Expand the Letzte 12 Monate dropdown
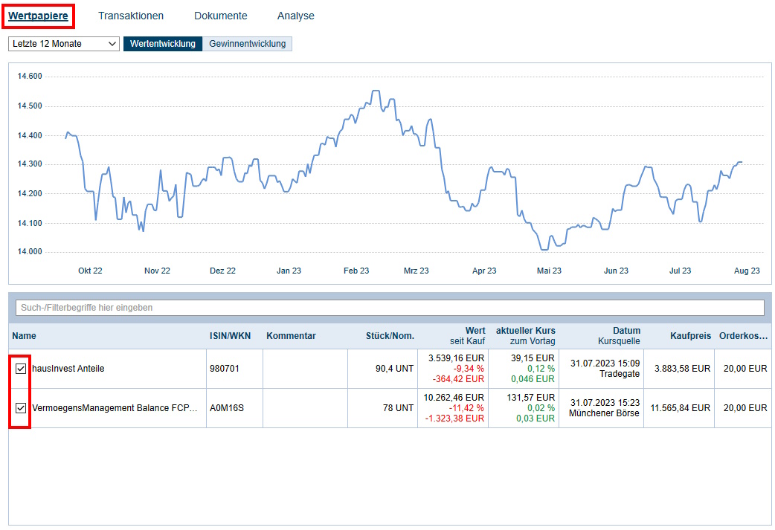Screen dimensions: 775x530 click(x=64, y=44)
